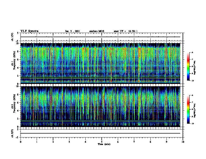Screen dimensions: 206x159
Task: Click the "Time (min)" axis label
Action: click(104, 144)
